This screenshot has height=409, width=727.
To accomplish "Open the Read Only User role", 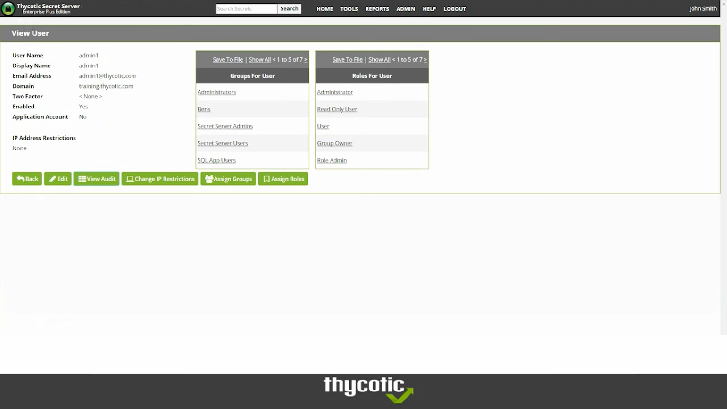I will (337, 109).
